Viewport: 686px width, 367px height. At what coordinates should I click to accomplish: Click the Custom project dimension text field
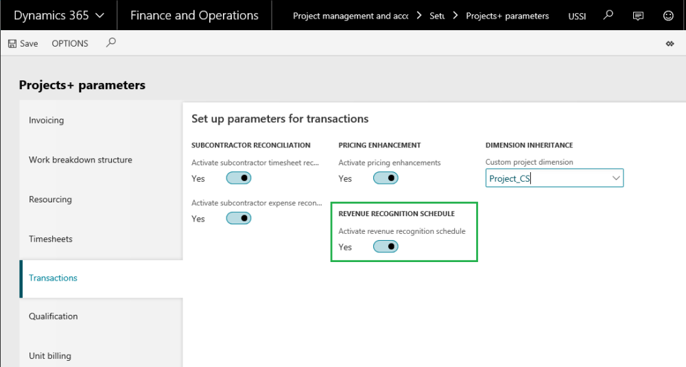point(545,178)
